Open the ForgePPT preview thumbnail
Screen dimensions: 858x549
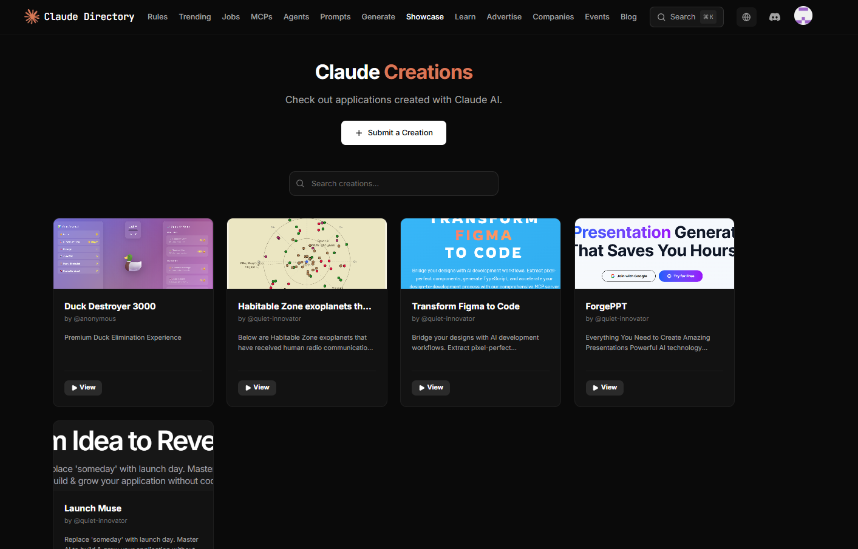(654, 254)
